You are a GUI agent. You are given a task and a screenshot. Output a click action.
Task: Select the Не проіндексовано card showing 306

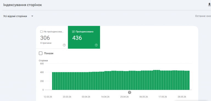pos(52,37)
